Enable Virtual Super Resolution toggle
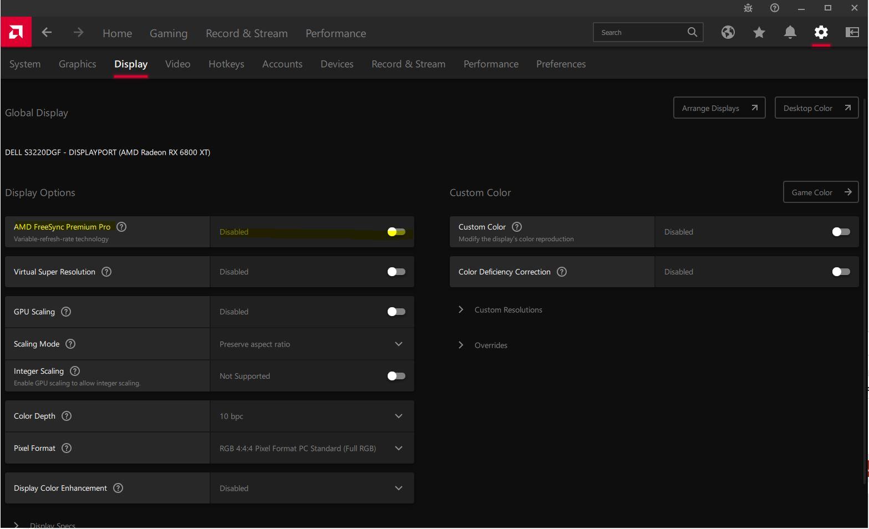869x529 pixels. coord(397,272)
